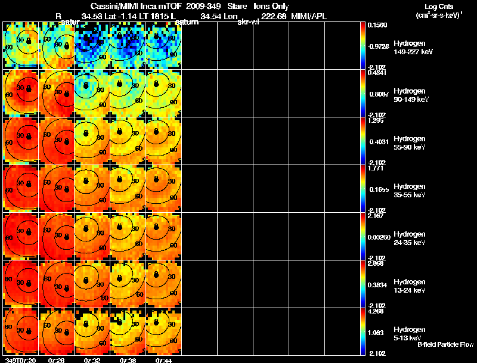Click the '07:26' time label
The width and height of the screenshot is (477, 363).
(x=56, y=360)
